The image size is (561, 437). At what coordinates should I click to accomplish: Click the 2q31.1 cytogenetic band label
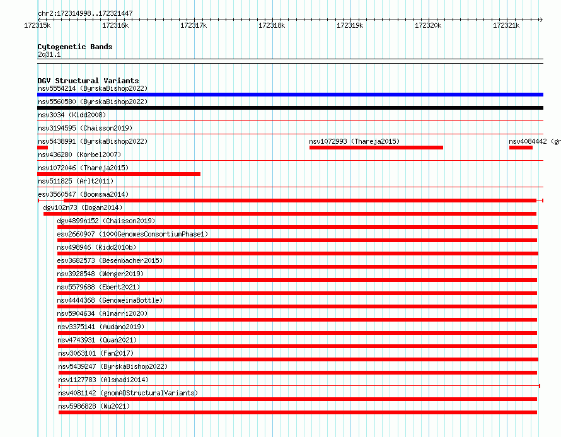[49, 54]
